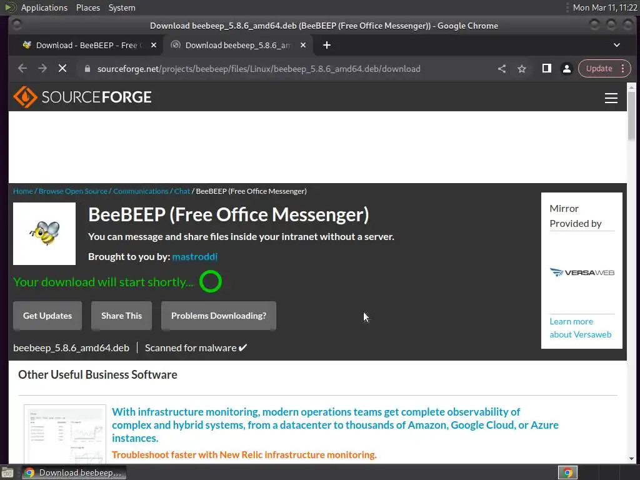The height and width of the screenshot is (480, 640).
Task: Click the Get Updates button
Action: [x=47, y=316]
